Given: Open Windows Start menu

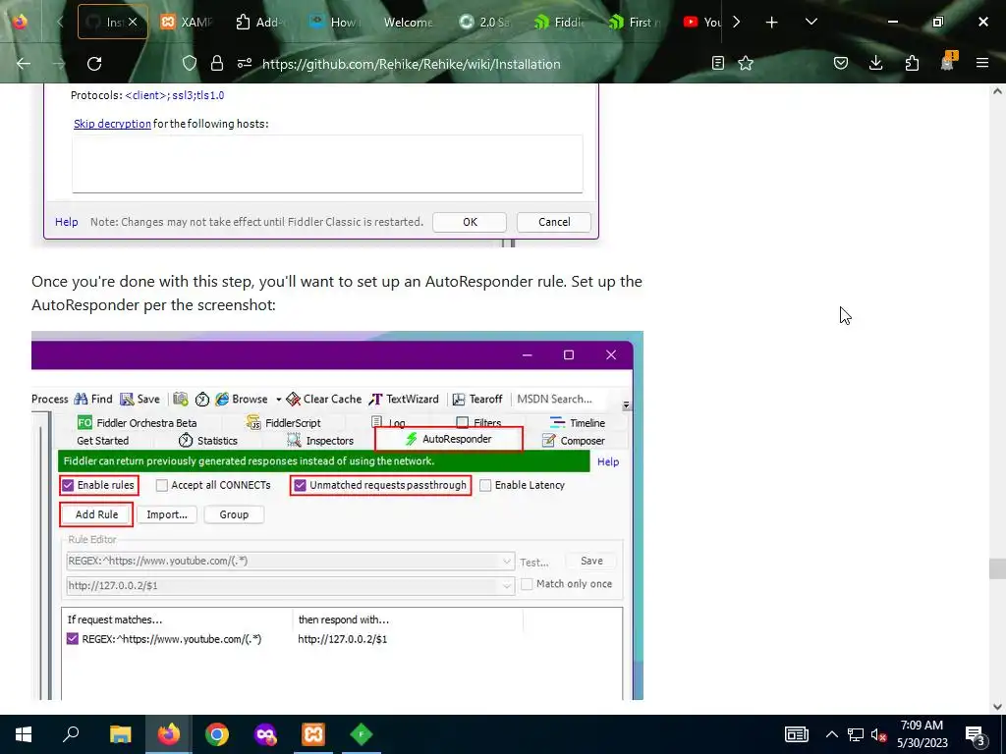Looking at the screenshot, I should click(24, 734).
